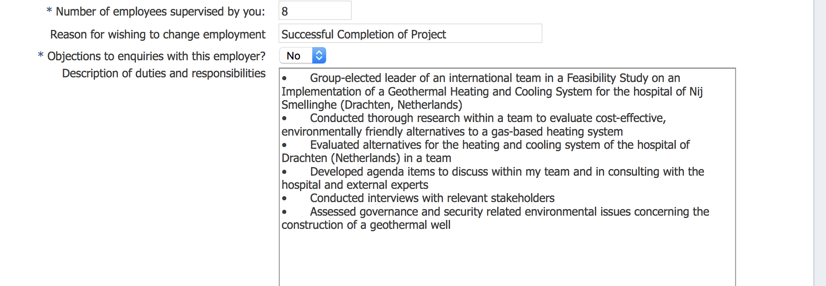826x286 pixels.
Task: Click the 'Conducted interviews with relevant stakeholders' line
Action: [x=431, y=198]
